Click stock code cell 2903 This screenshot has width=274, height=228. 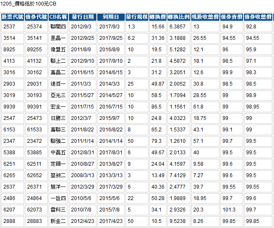tap(12, 84)
